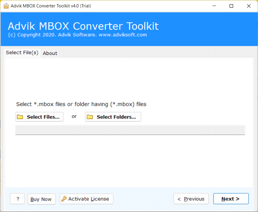Switch to the About tab
Screen dimensions: 258x212
pyautogui.click(x=50, y=53)
